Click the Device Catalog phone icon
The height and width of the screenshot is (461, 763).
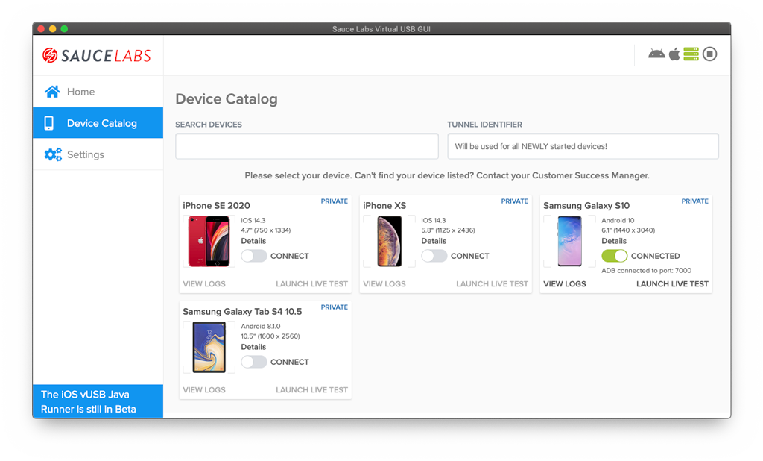pos(48,123)
